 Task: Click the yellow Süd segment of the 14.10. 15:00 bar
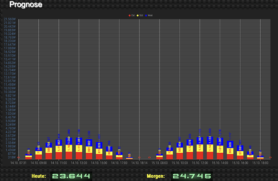click(99, 152)
